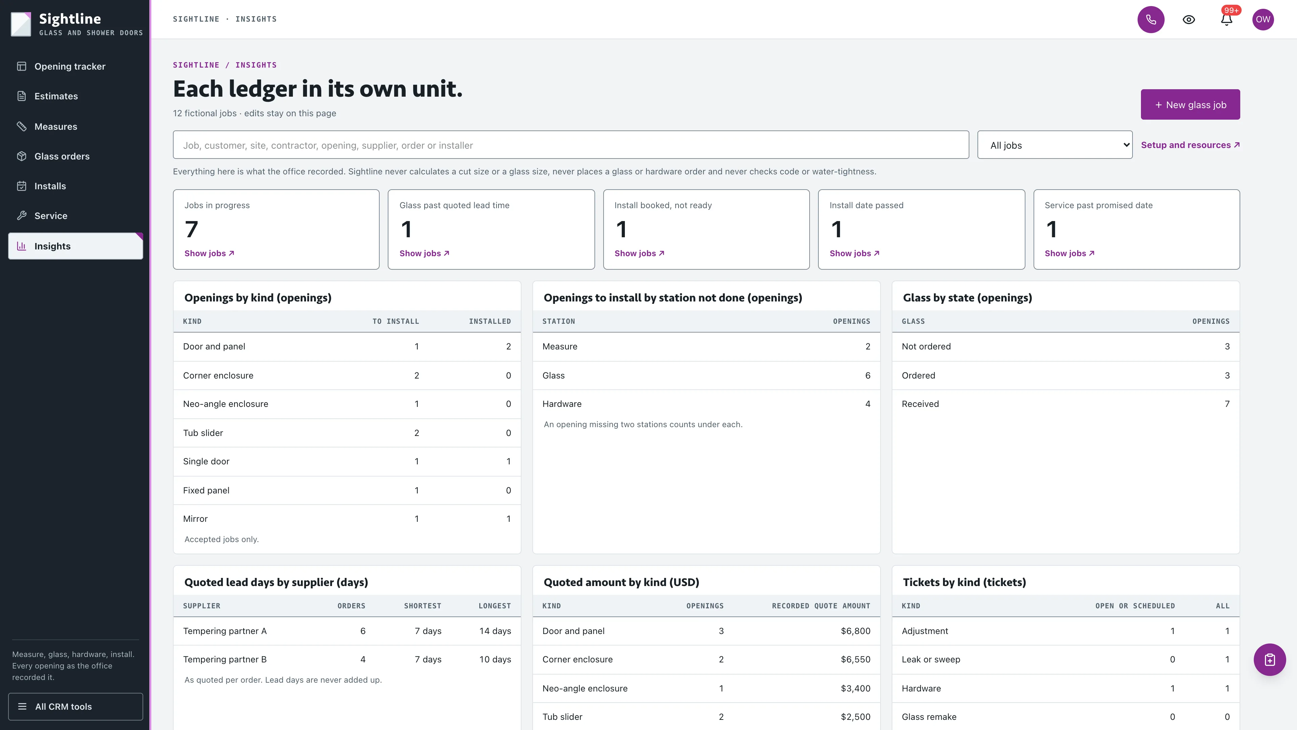This screenshot has width=1297, height=730.
Task: Open Setup and resources link
Action: [1190, 145]
